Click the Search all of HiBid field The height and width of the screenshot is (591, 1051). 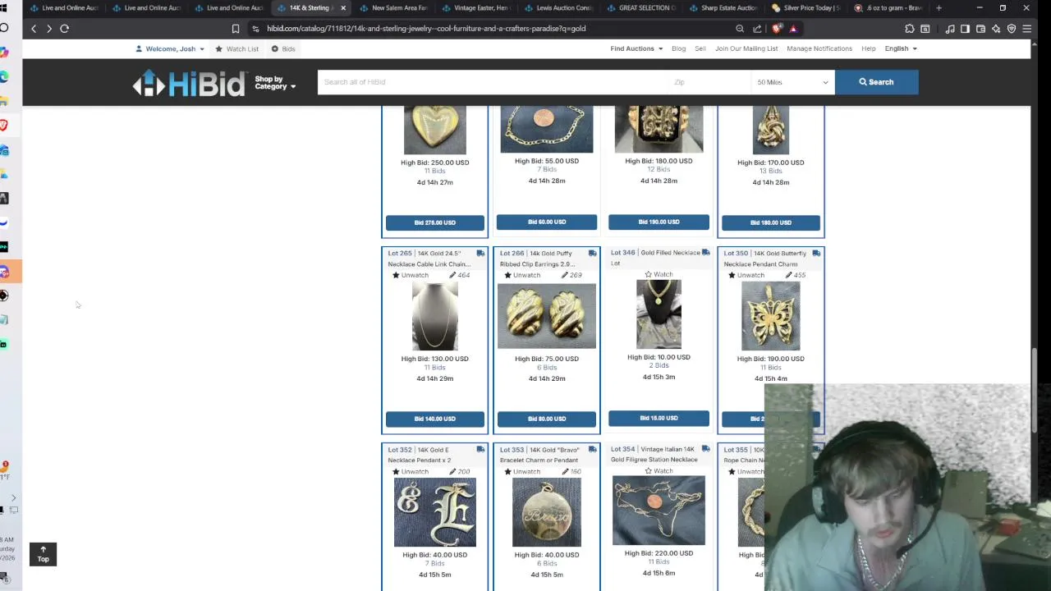click(493, 82)
